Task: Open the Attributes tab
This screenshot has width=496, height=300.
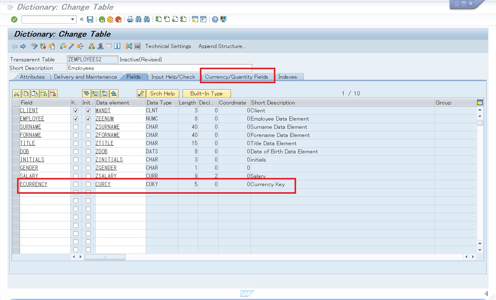Action: (x=32, y=77)
